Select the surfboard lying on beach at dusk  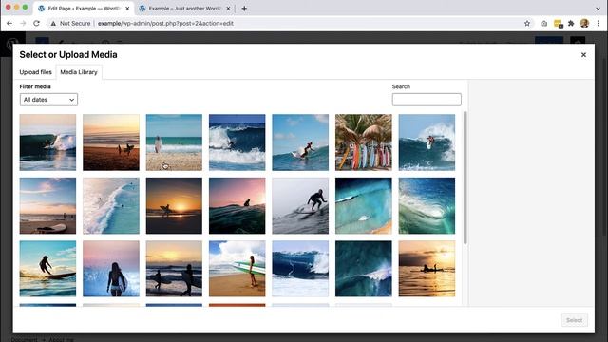(47, 205)
